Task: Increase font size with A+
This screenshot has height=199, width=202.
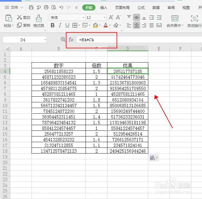Action: coord(111,17)
